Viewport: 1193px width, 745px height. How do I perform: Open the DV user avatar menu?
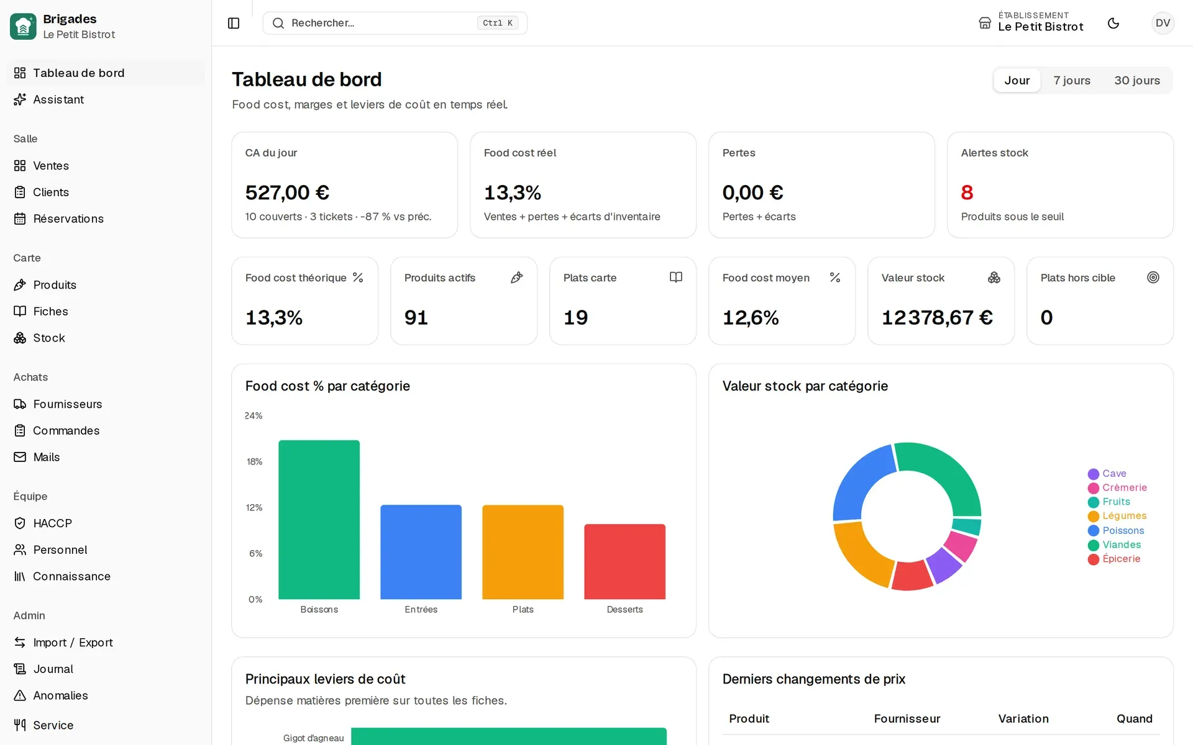[1163, 23]
